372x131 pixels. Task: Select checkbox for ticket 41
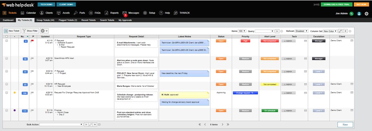[x=7, y=72]
